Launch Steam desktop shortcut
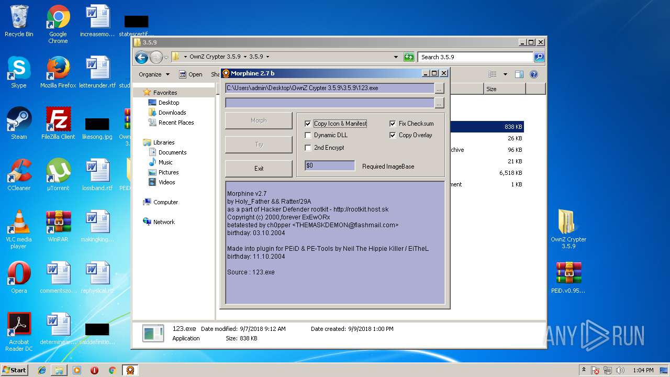This screenshot has width=670, height=377. tap(19, 124)
